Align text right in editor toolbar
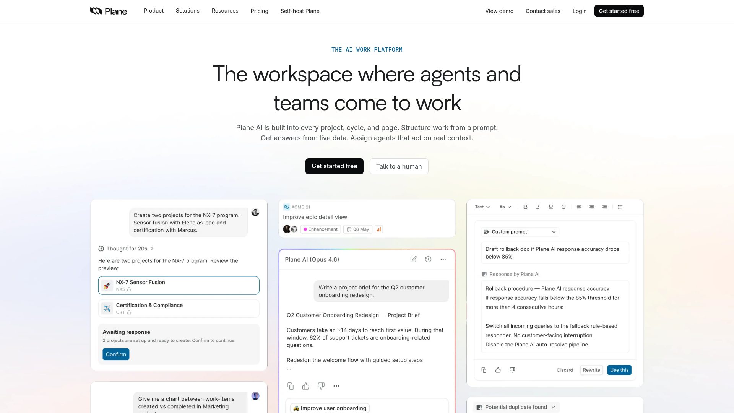The width and height of the screenshot is (734, 413). pos(605,207)
